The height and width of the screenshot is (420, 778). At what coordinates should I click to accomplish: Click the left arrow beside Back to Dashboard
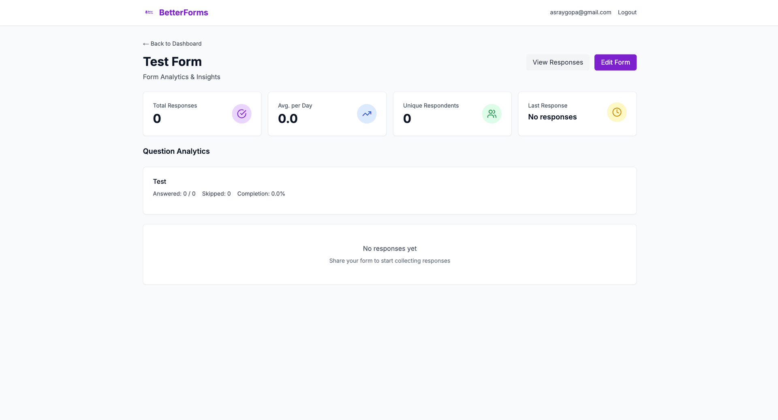[145, 44]
